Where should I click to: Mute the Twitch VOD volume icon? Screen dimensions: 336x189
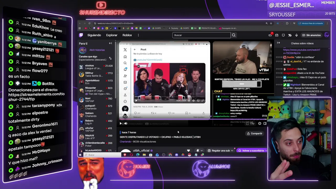[x=126, y=123]
